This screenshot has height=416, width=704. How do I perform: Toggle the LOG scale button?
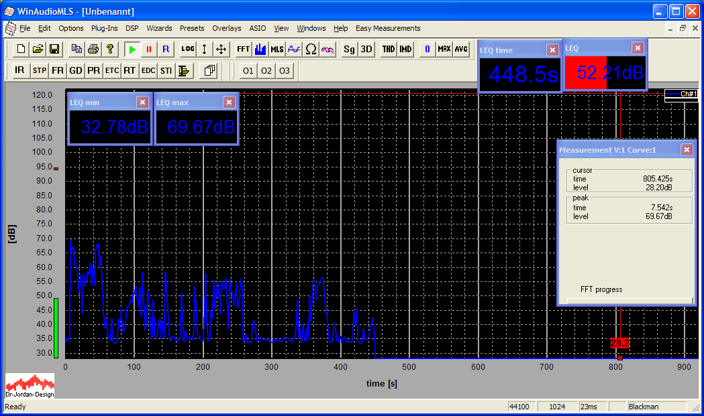point(188,50)
